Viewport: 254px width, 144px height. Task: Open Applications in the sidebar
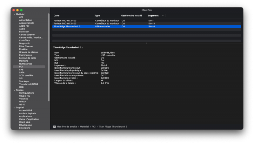(25, 116)
